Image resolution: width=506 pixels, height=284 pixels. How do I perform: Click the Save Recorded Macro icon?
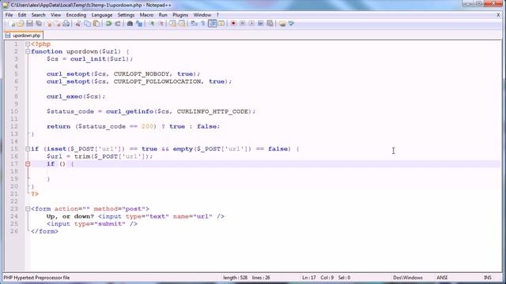(270, 24)
